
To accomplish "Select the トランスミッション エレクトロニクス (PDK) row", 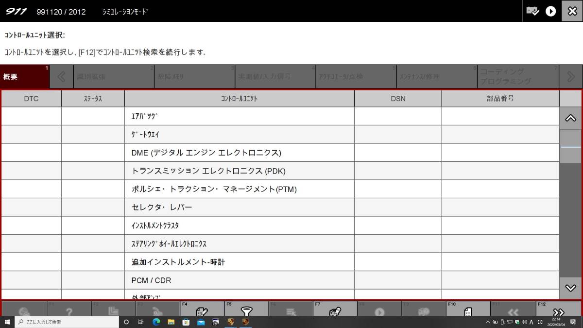I will (280, 171).
